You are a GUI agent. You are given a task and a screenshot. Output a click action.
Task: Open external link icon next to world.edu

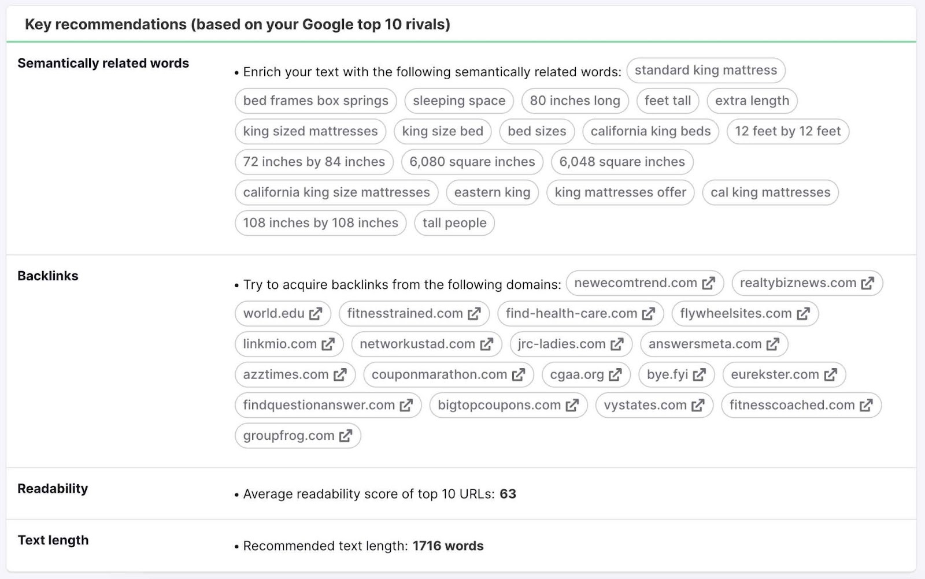pyautogui.click(x=316, y=314)
